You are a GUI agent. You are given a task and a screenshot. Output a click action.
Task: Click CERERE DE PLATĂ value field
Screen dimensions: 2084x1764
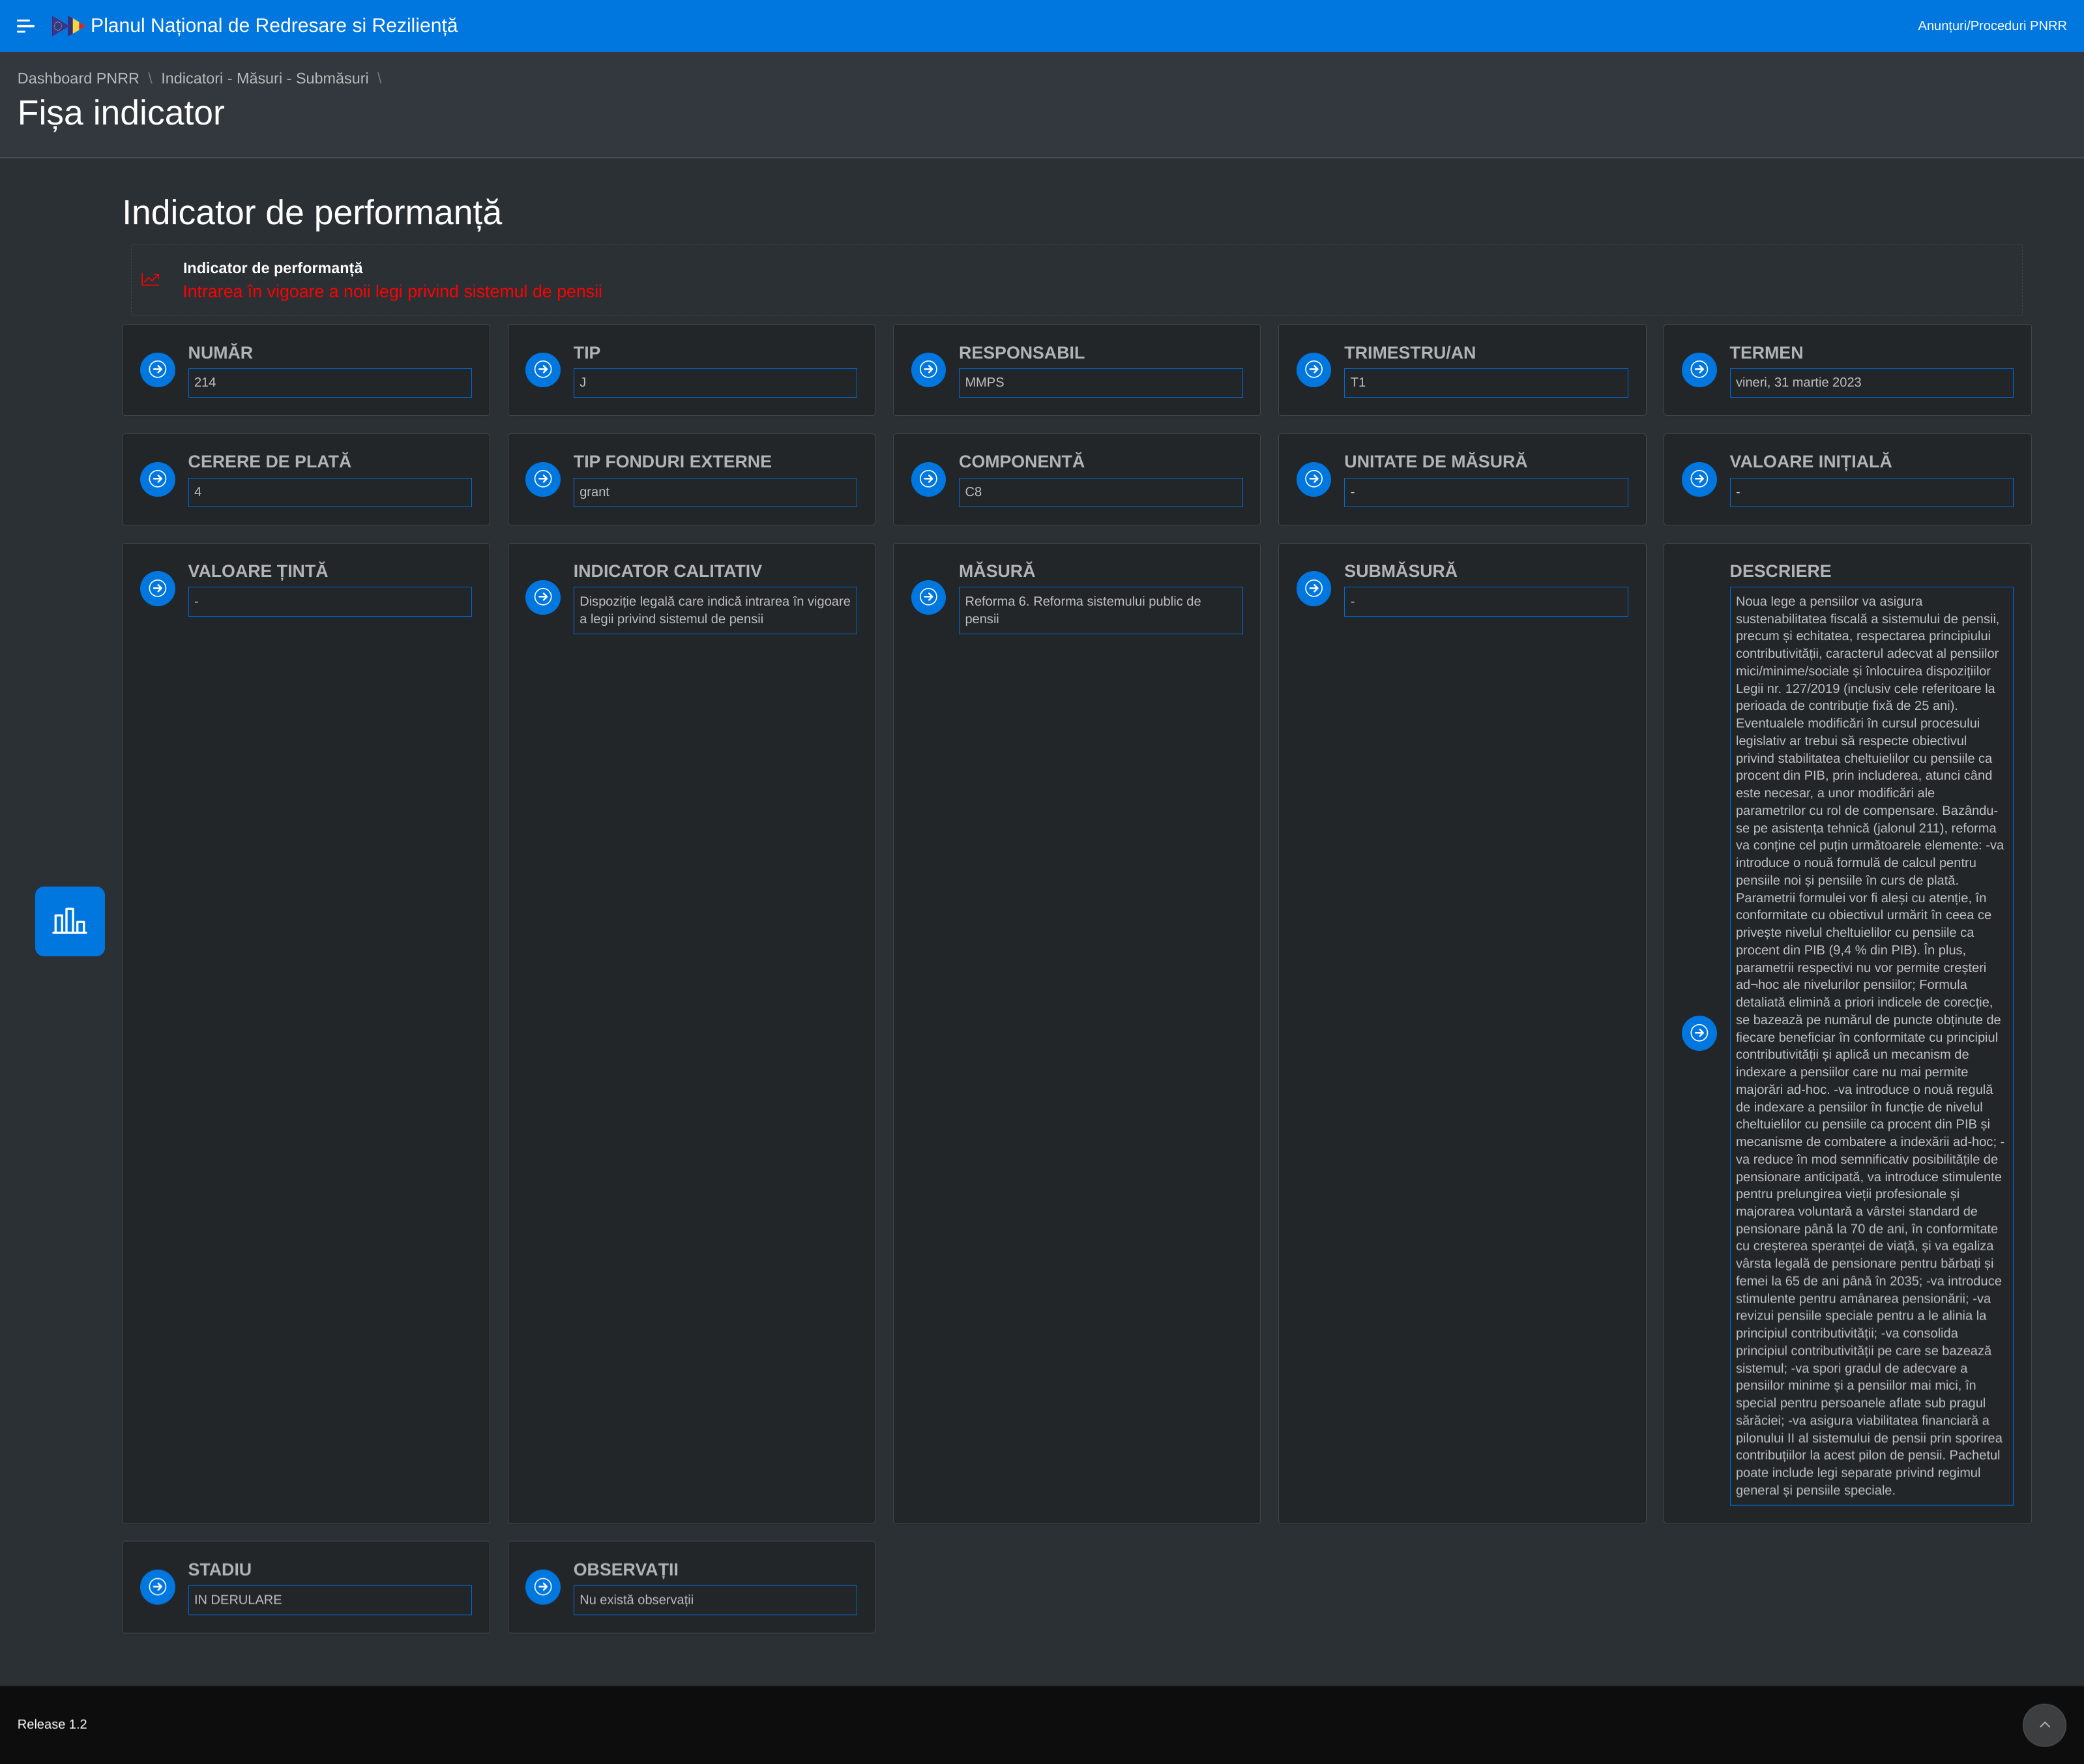point(329,492)
